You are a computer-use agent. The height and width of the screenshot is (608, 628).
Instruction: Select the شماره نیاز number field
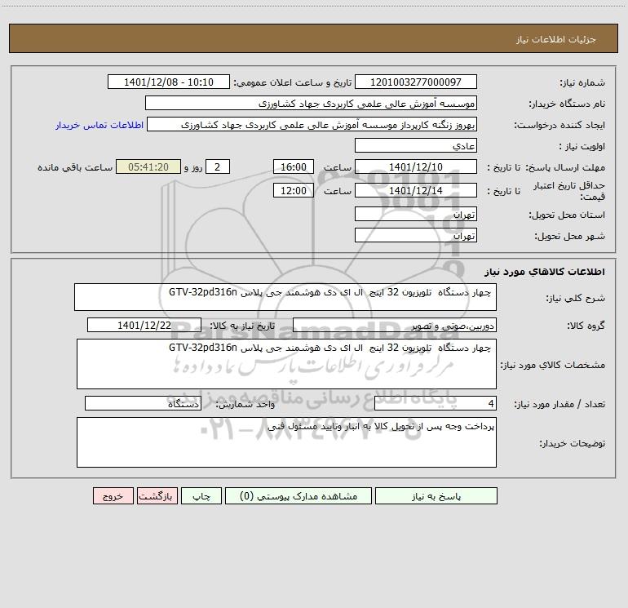click(416, 82)
